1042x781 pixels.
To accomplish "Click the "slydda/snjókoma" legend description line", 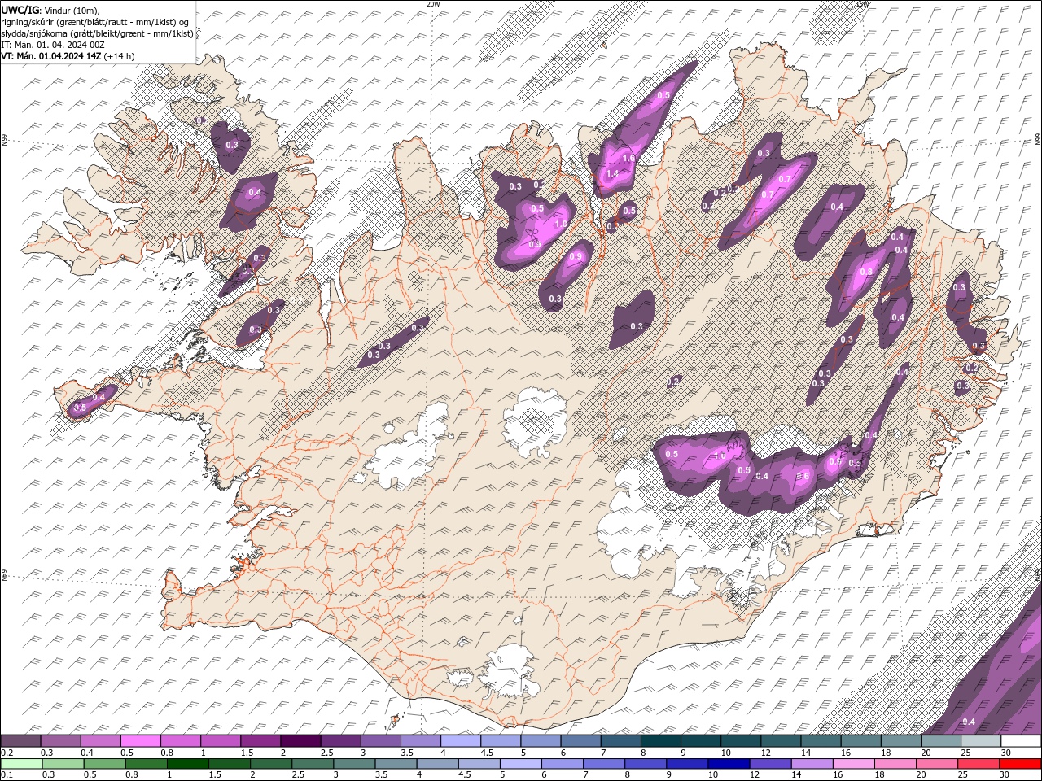I will pyautogui.click(x=97, y=33).
